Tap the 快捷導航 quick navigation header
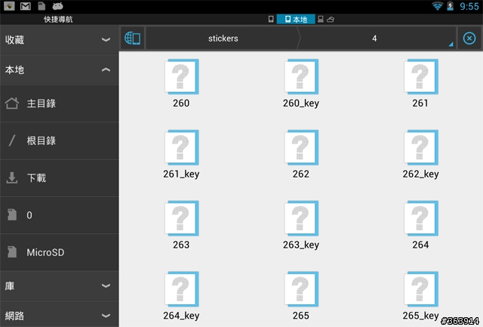The image size is (483, 327). point(58,20)
